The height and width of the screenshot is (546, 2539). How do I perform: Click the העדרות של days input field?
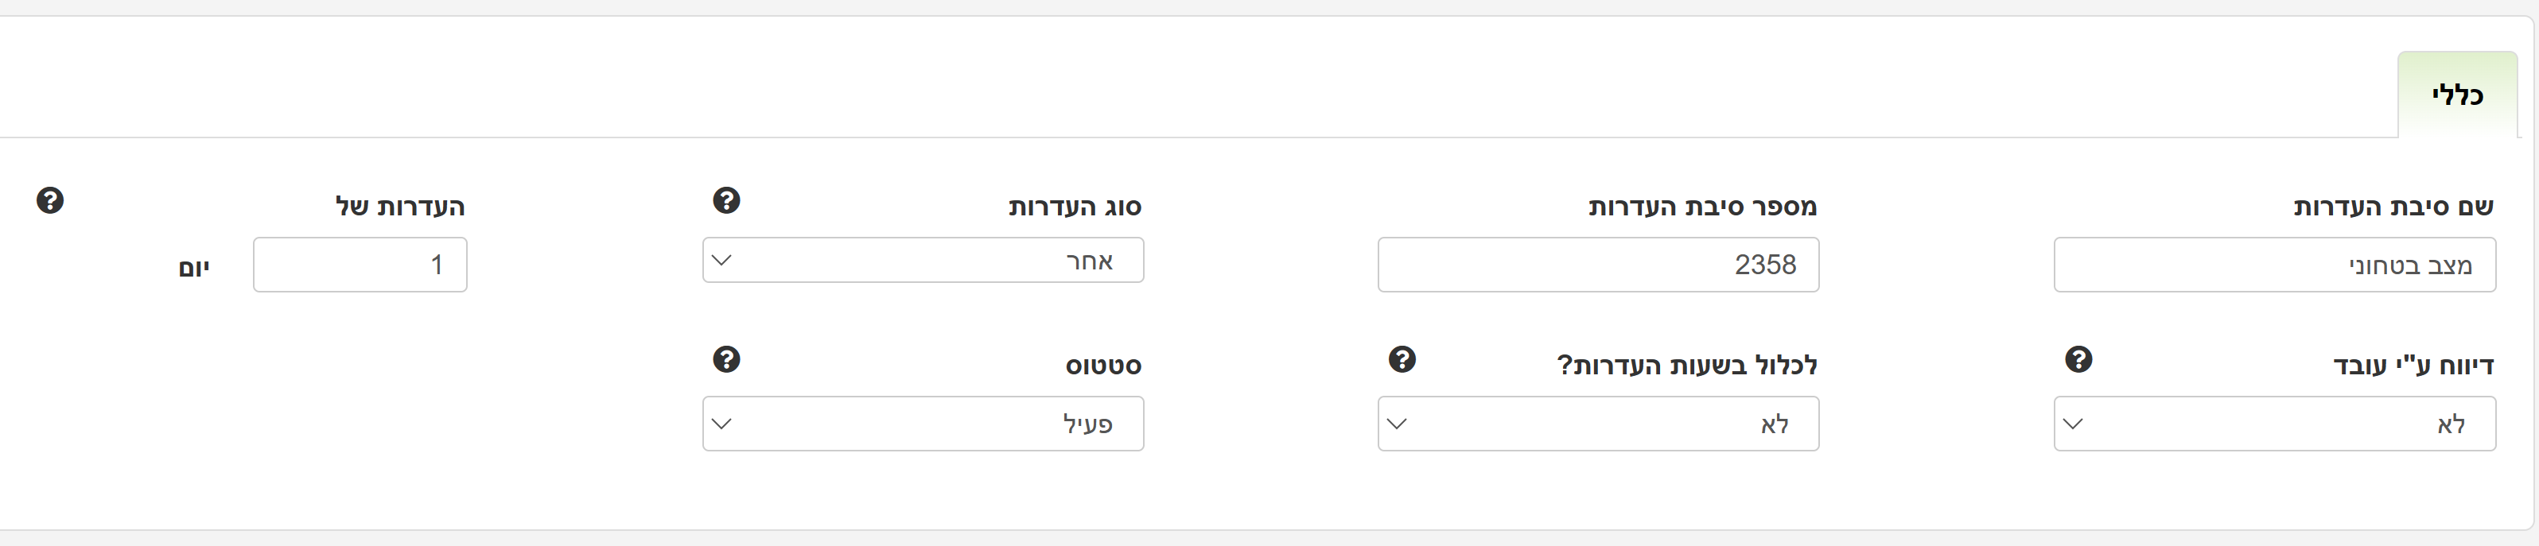coord(360,265)
